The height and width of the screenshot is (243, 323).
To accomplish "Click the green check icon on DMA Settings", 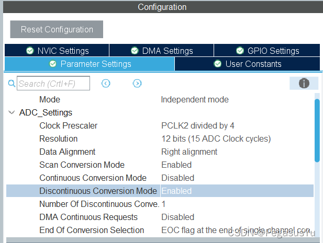I will tap(135, 50).
